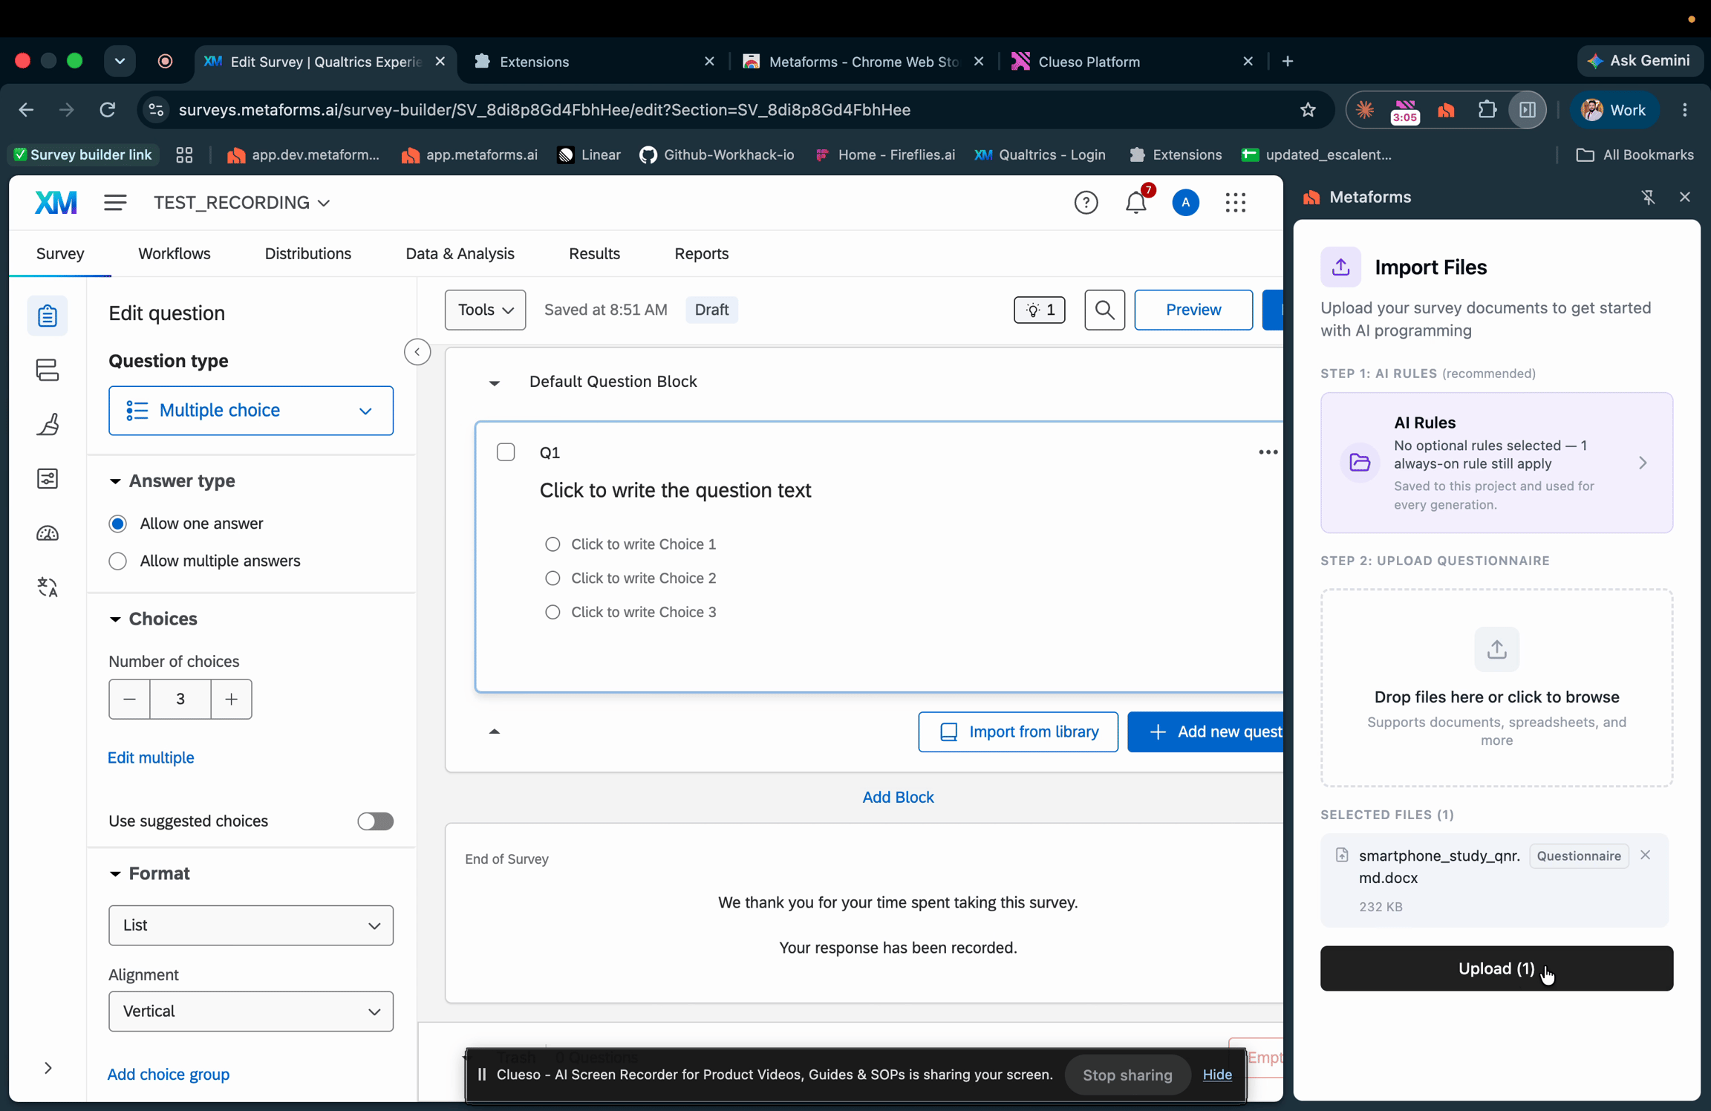This screenshot has width=1711, height=1111.
Task: Open the Survey builder sidebar icon
Action: point(48,316)
